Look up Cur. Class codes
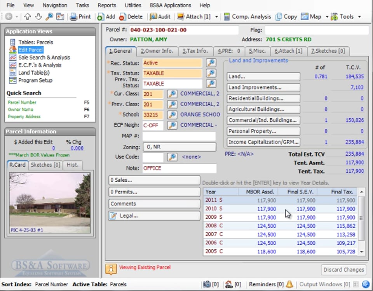373x291 pixels. coord(172,94)
